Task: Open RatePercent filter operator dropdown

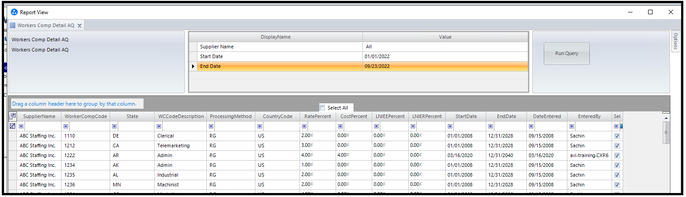Action: (304, 126)
